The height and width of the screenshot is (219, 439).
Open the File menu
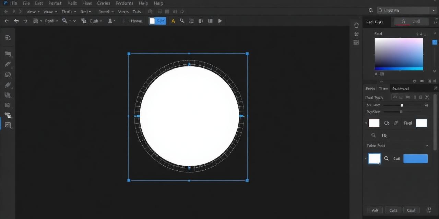coord(26,3)
